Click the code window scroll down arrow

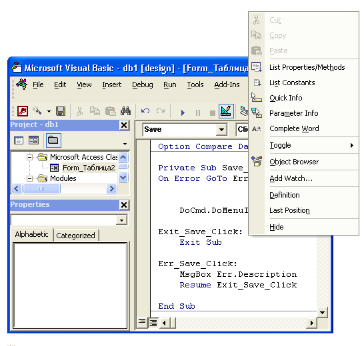(x=322, y=313)
